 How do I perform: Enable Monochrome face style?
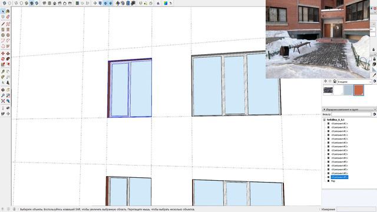[x=37, y=3]
